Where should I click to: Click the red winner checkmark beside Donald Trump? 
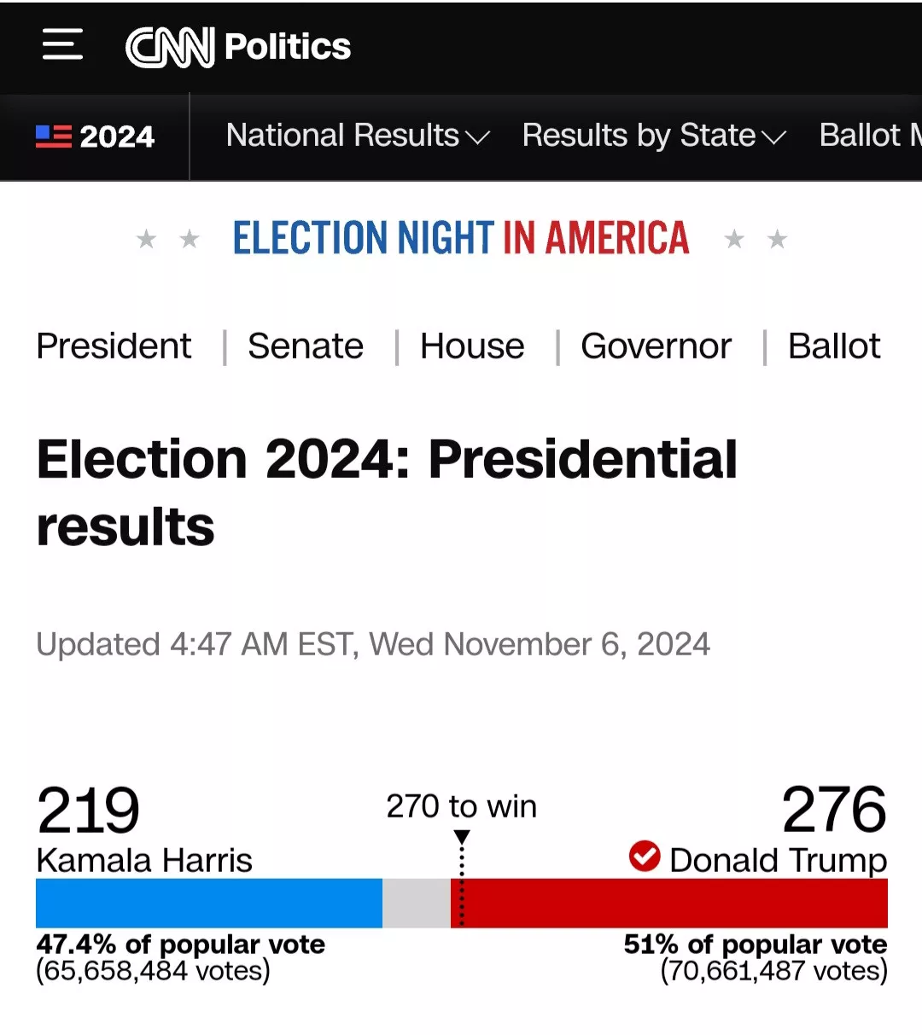coord(645,856)
